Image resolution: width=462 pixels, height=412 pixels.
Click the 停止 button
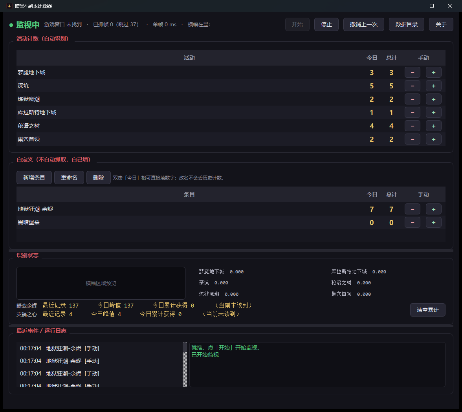[x=326, y=24]
